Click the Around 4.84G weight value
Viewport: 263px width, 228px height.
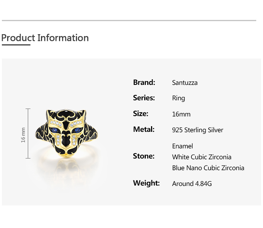[192, 184]
